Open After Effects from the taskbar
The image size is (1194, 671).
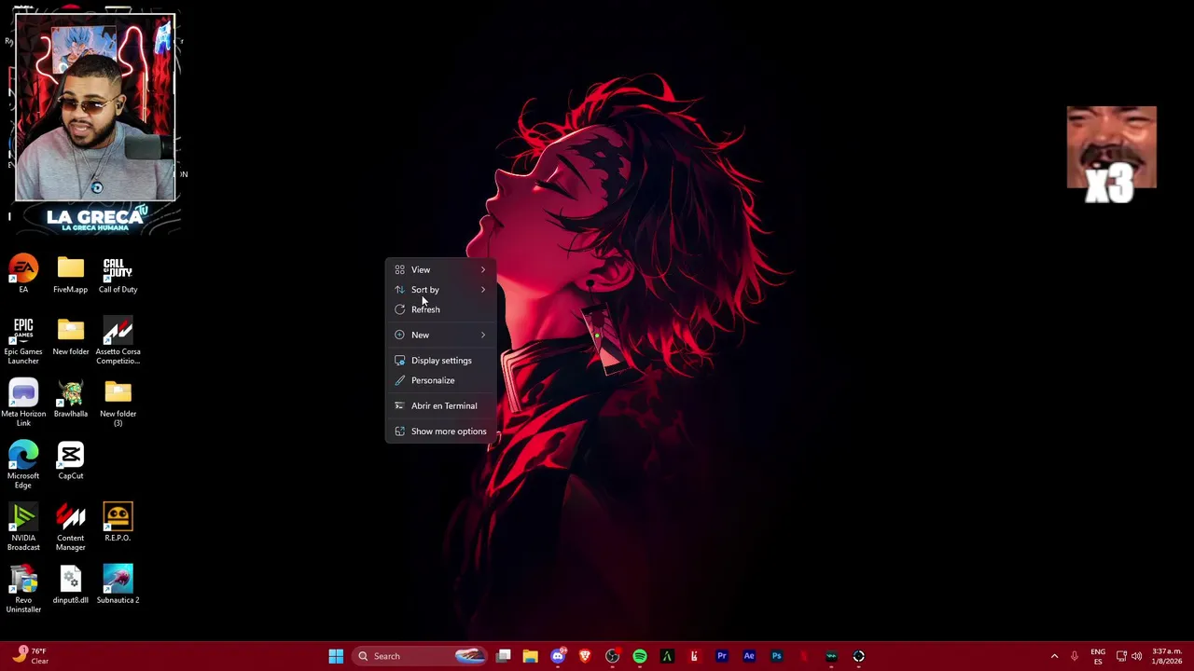click(x=749, y=656)
